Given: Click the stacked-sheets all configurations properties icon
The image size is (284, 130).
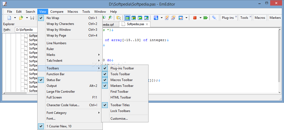Looking at the screenshot, I should point(173,18).
